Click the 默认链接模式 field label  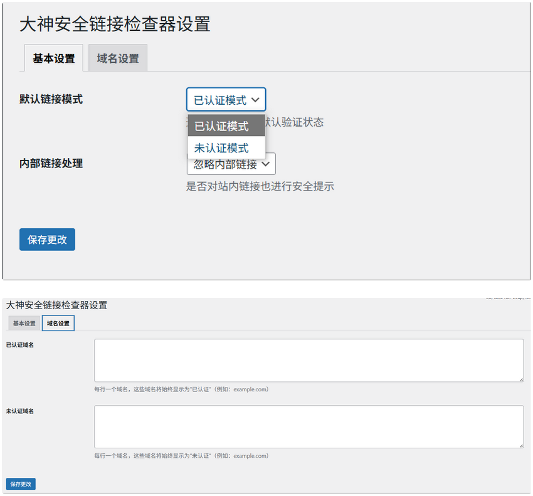(51, 99)
